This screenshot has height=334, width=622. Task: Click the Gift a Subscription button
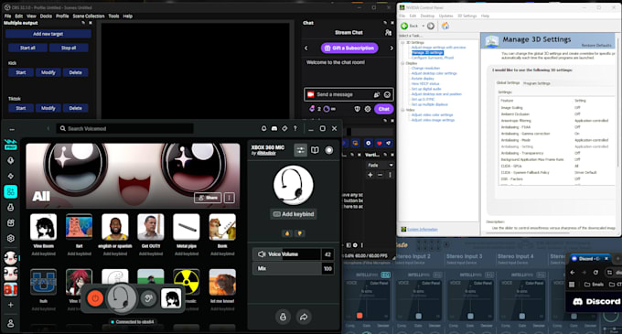pos(349,48)
